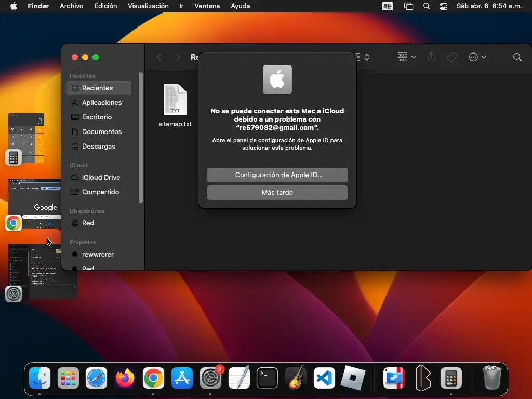
Task: Open TextEdit from the Dock
Action: click(x=239, y=378)
